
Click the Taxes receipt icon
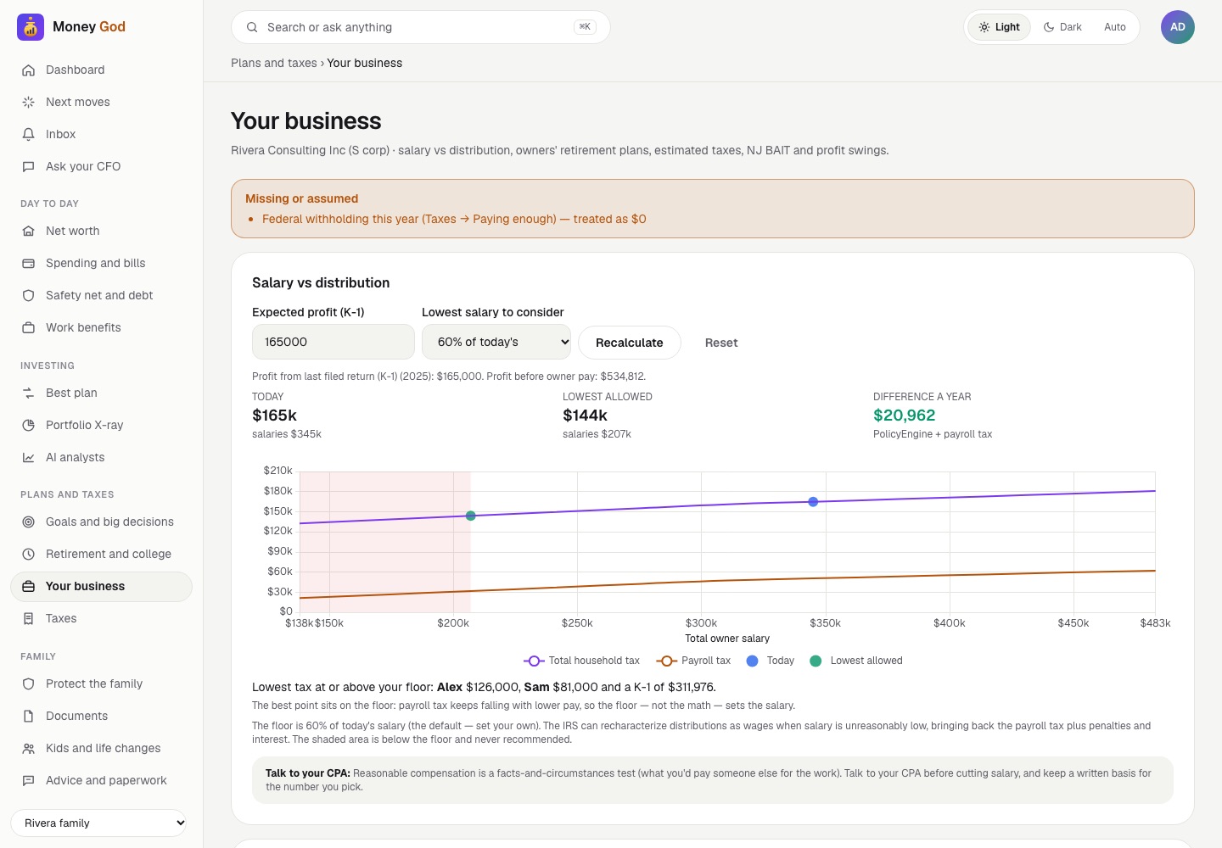28,618
